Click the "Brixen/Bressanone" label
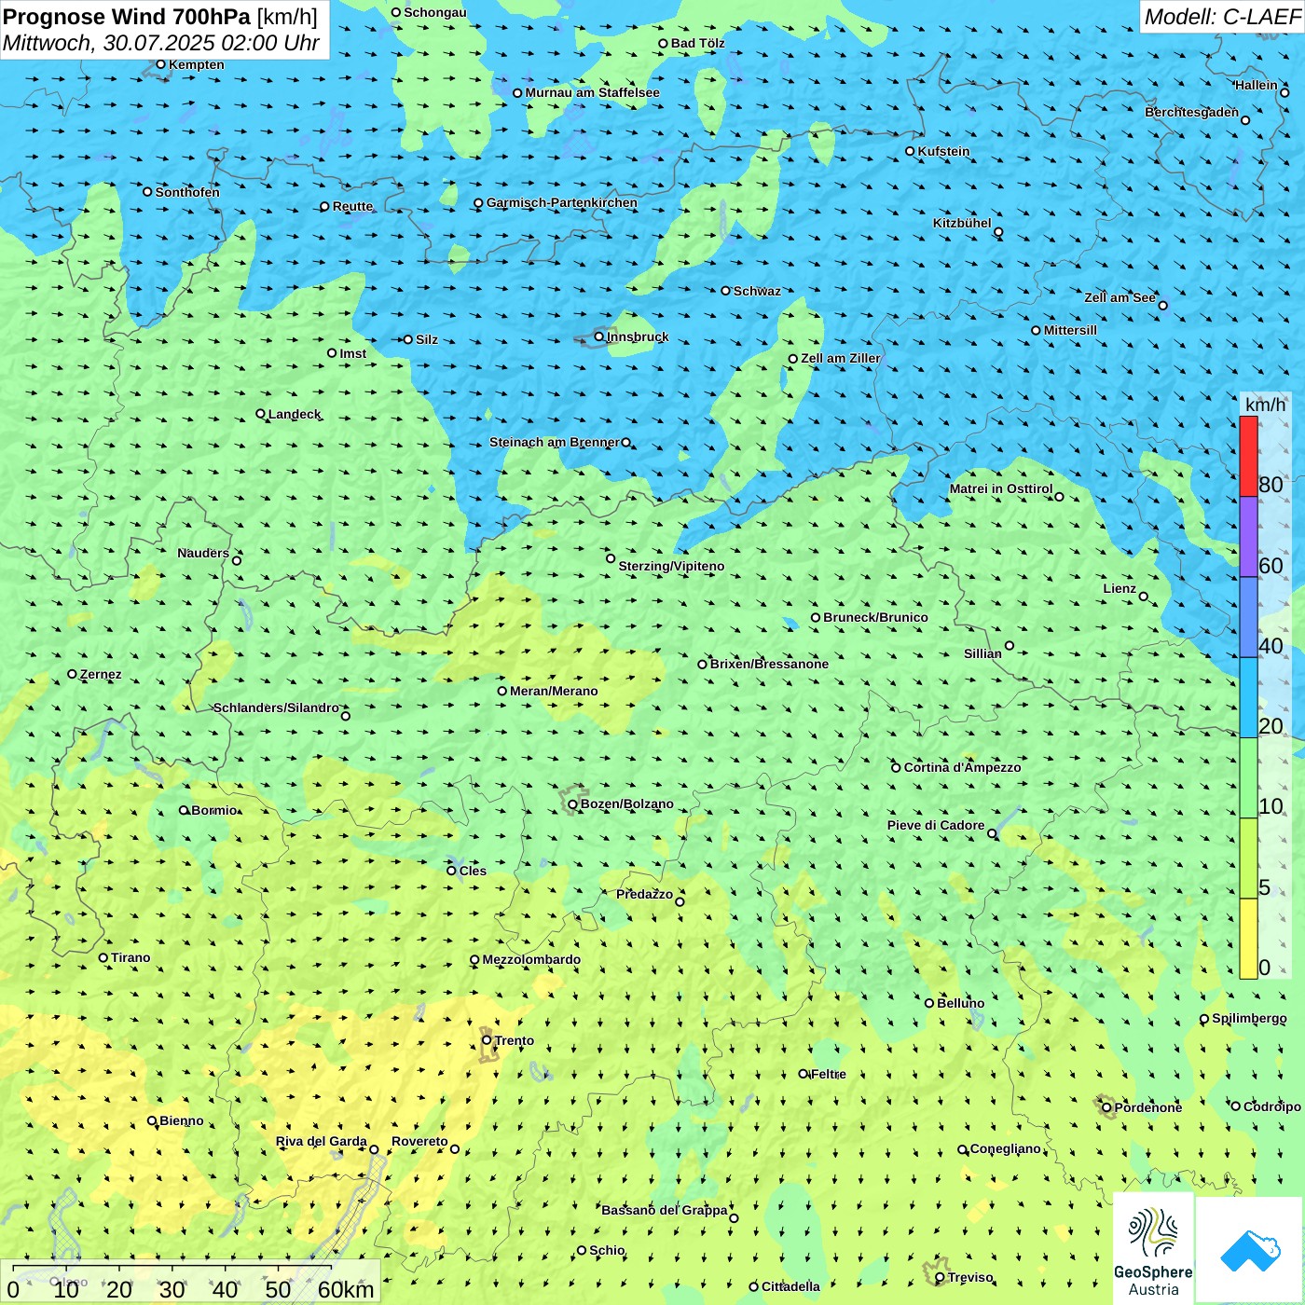 coord(769,664)
